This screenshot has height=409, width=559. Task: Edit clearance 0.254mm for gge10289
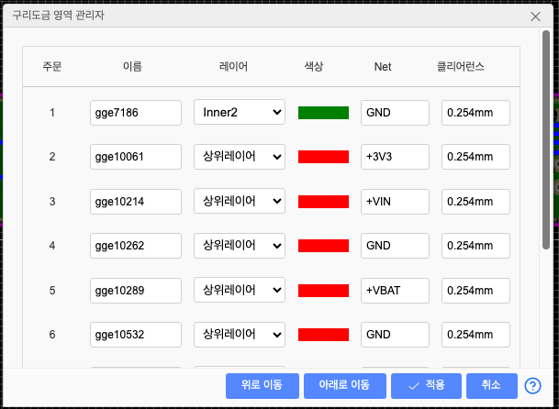point(475,291)
